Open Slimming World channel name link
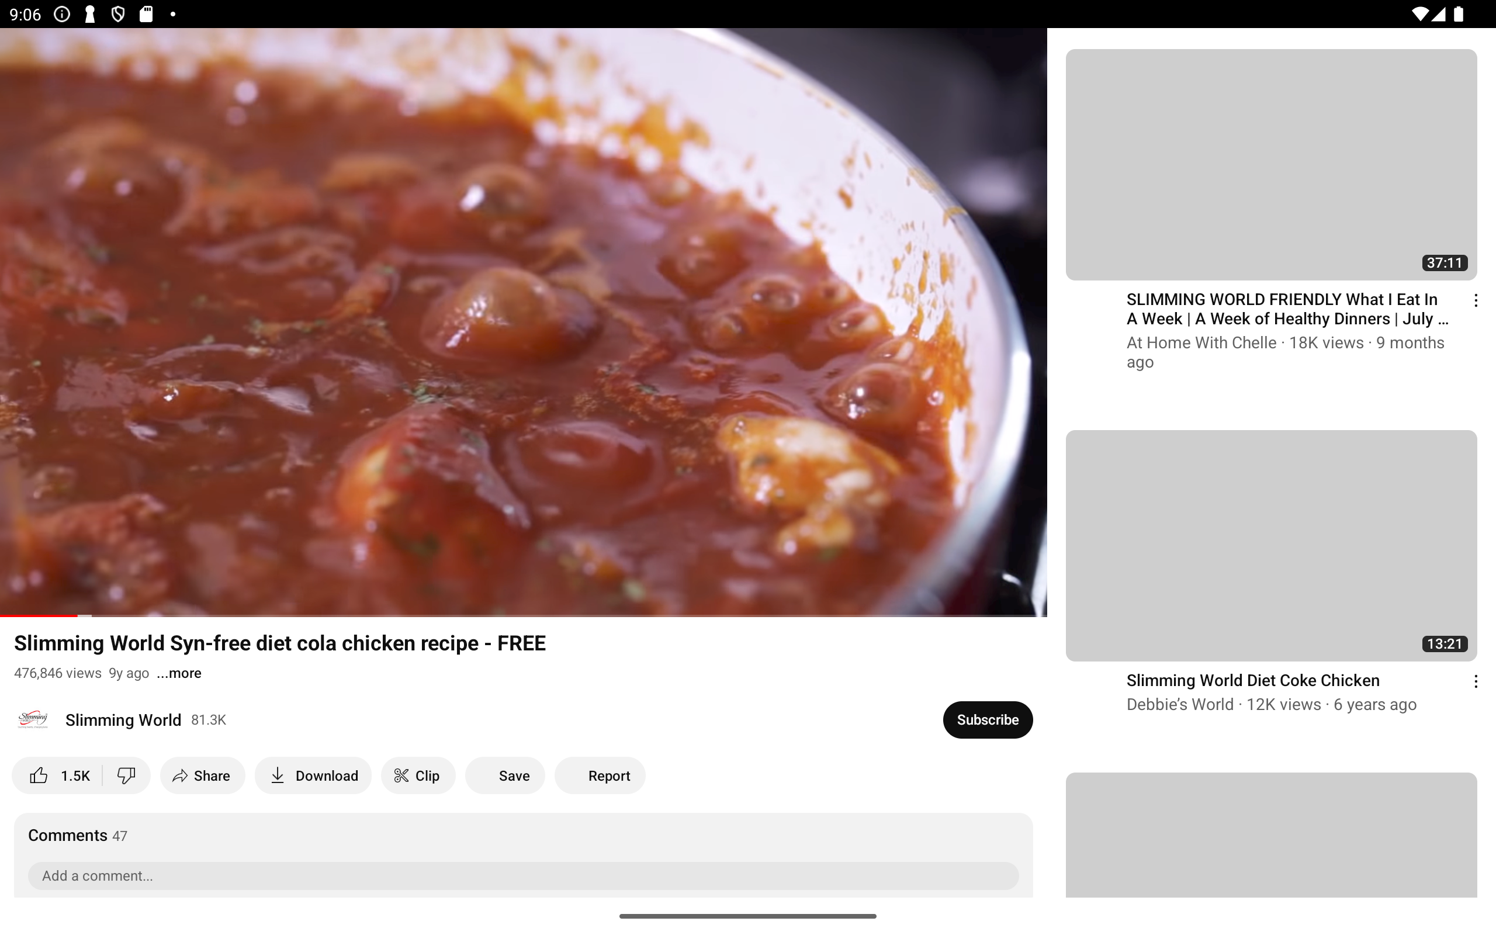Viewport: 1496px width, 935px height. [123, 720]
